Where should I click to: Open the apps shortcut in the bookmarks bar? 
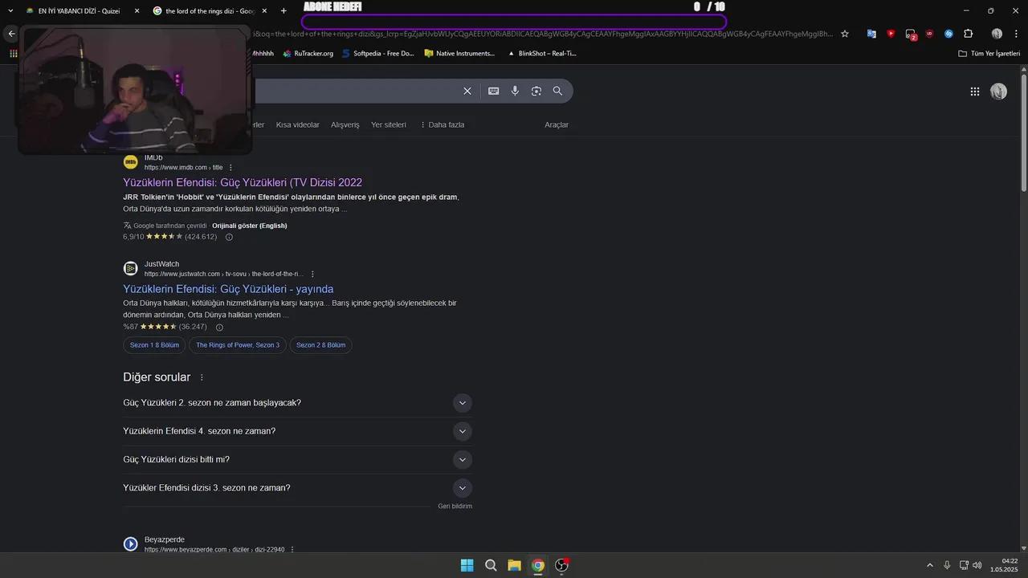[x=13, y=53]
